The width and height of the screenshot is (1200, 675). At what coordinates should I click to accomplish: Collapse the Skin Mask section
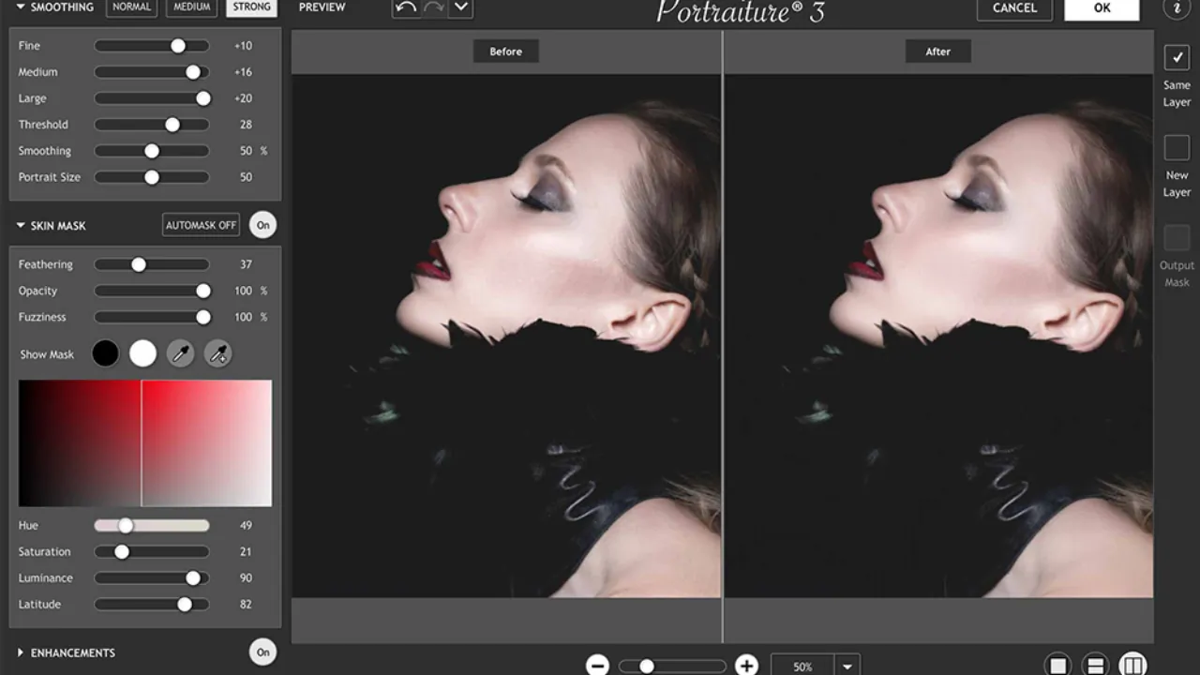tap(21, 226)
